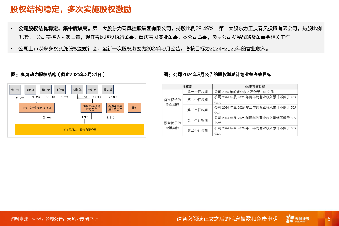Click the 香港中央结算有限公司 box
The width and height of the screenshot is (339, 226).
point(115,108)
